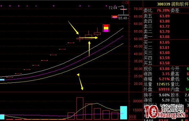Select the red-yellow-magenta filled candlestick near 57
Viewport: 189px width, 121px height.
point(106,28)
